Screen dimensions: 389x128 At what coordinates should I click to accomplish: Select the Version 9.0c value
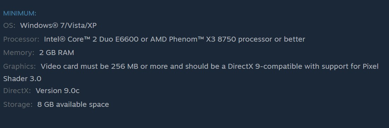[58, 91]
